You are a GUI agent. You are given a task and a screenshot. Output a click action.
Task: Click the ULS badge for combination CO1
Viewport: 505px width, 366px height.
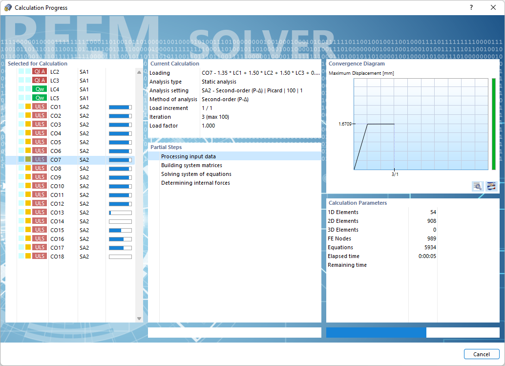coord(39,107)
